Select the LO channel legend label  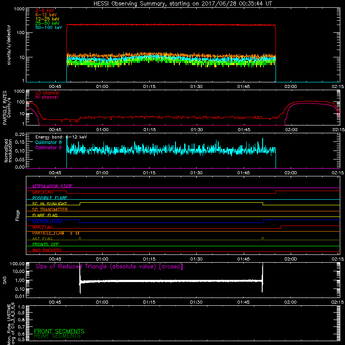coord(47,93)
